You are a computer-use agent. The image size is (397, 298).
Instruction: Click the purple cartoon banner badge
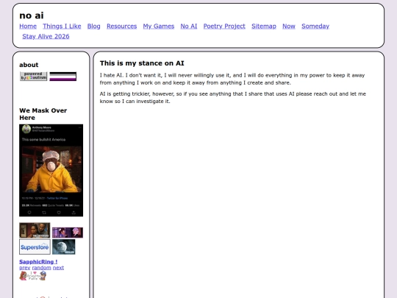(68, 233)
